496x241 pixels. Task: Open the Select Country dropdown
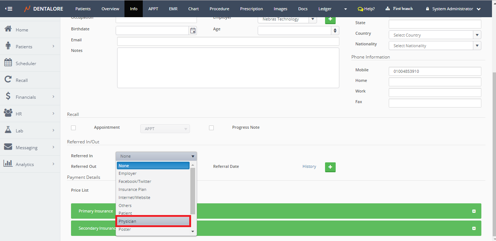(x=435, y=35)
